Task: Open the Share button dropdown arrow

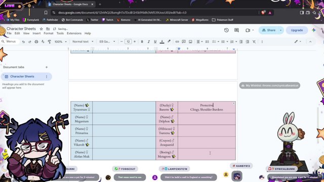Action: coord(281,30)
